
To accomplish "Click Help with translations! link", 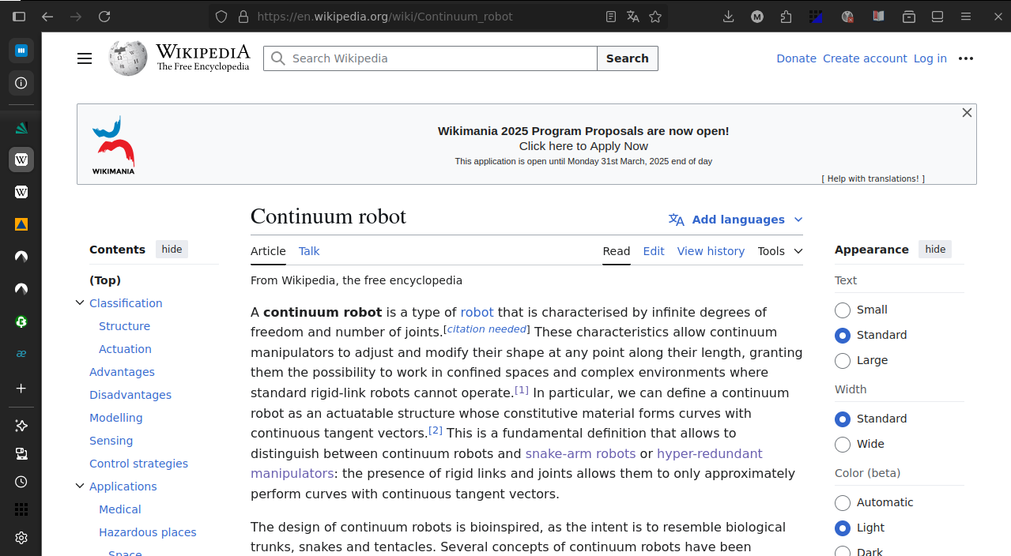I will (x=873, y=178).
